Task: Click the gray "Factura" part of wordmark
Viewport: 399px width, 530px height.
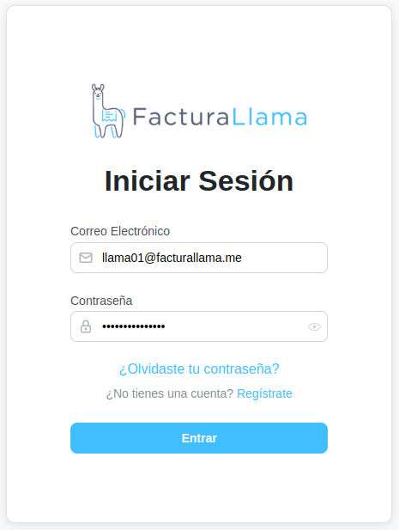Action: [180, 117]
